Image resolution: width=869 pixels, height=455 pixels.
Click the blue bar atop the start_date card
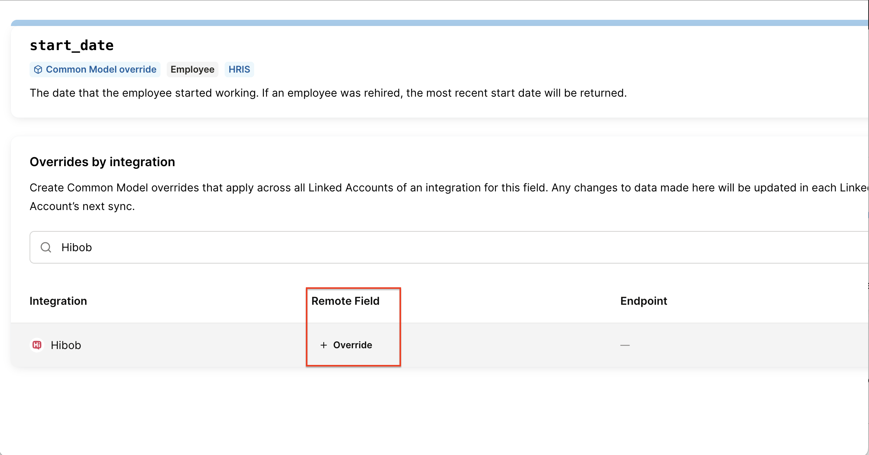(x=428, y=23)
